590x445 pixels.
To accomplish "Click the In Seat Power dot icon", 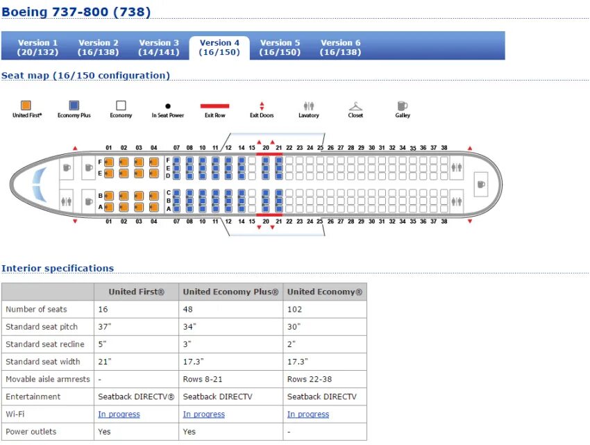I will tap(168, 106).
